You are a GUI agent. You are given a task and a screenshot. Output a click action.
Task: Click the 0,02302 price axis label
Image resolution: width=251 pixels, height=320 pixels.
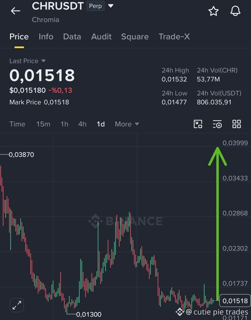(x=235, y=248)
